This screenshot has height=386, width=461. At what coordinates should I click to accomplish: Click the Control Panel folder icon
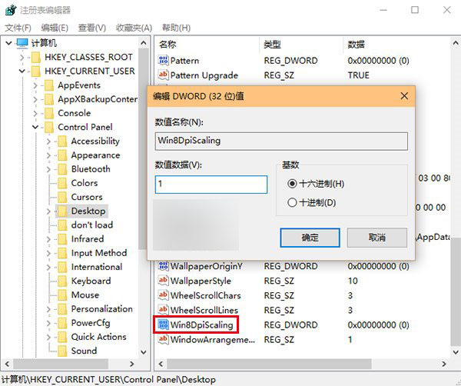[49, 127]
